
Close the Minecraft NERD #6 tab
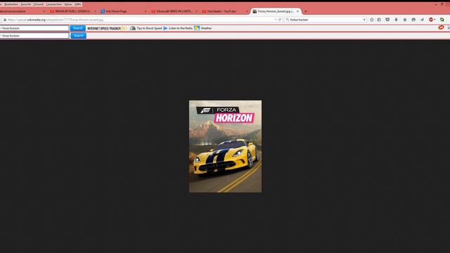pos(196,11)
